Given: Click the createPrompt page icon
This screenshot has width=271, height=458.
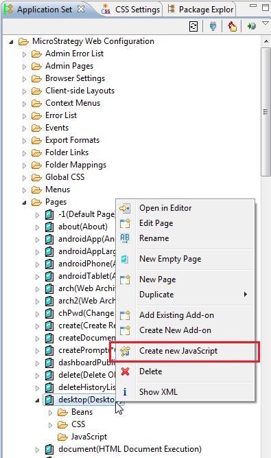Looking at the screenshot, I should [49, 350].
